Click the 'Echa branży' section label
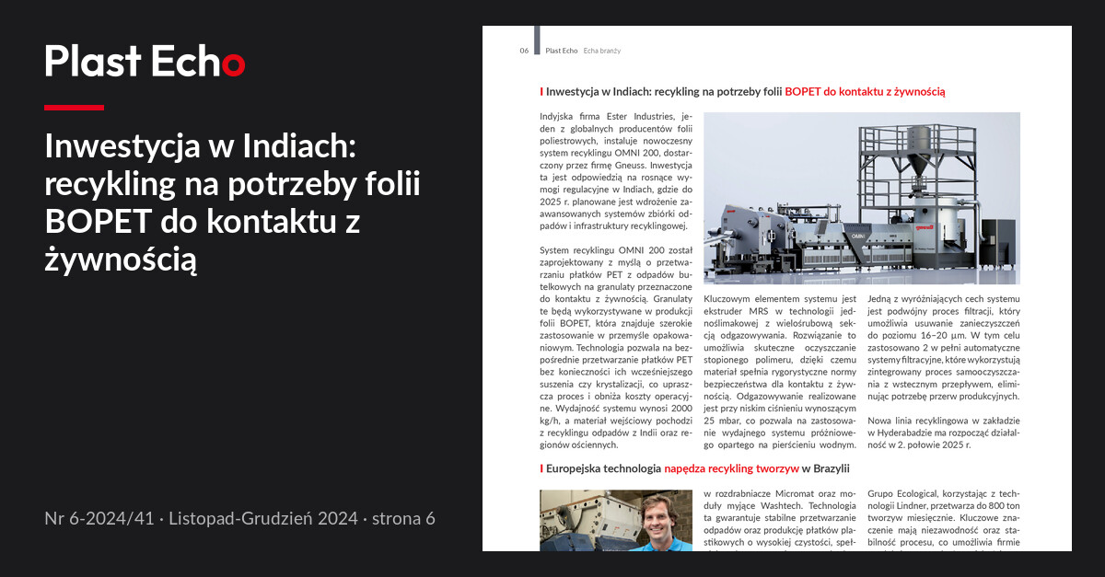The image size is (1105, 577). [x=602, y=51]
